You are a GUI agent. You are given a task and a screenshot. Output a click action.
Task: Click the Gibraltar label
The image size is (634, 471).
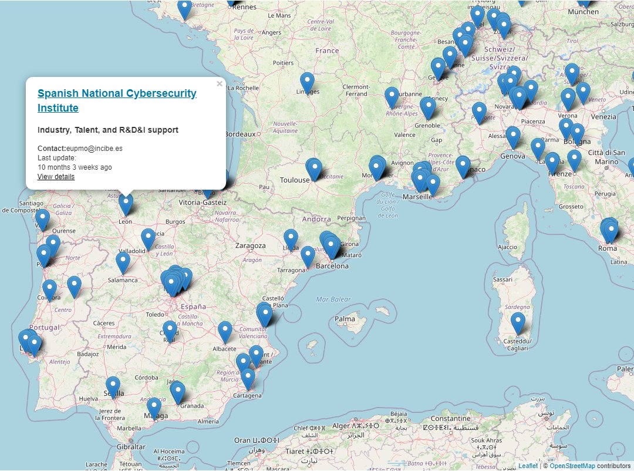pos(130,447)
